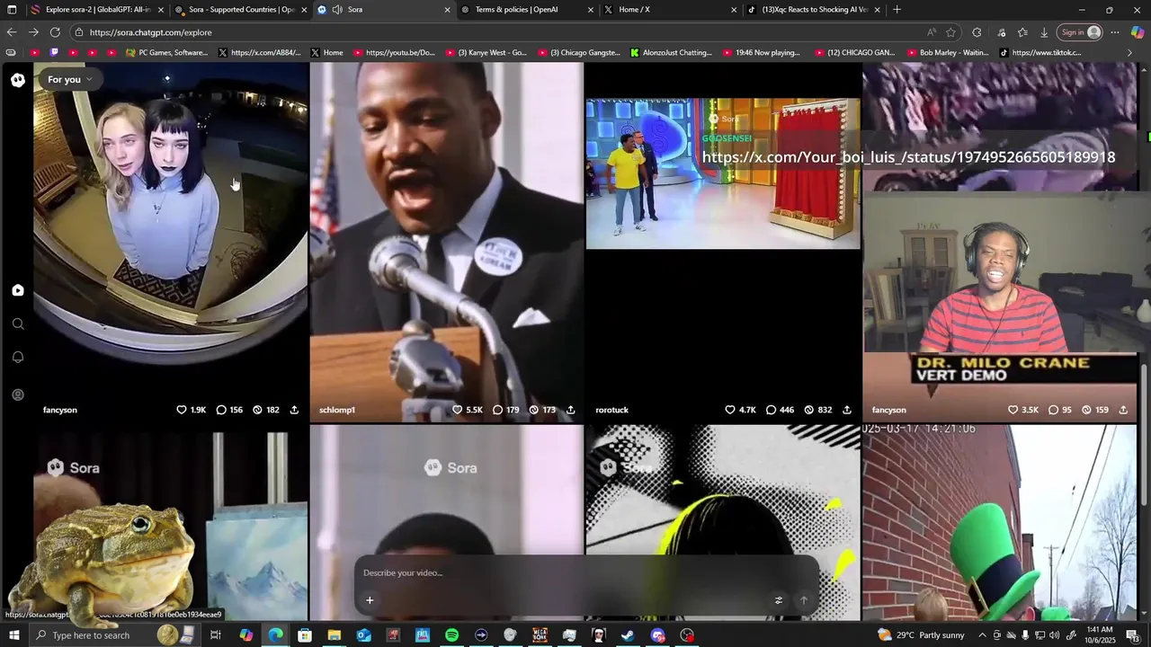This screenshot has height=647, width=1151.
Task: Switch to Sora - Supported Countries tab
Action: coord(241,10)
